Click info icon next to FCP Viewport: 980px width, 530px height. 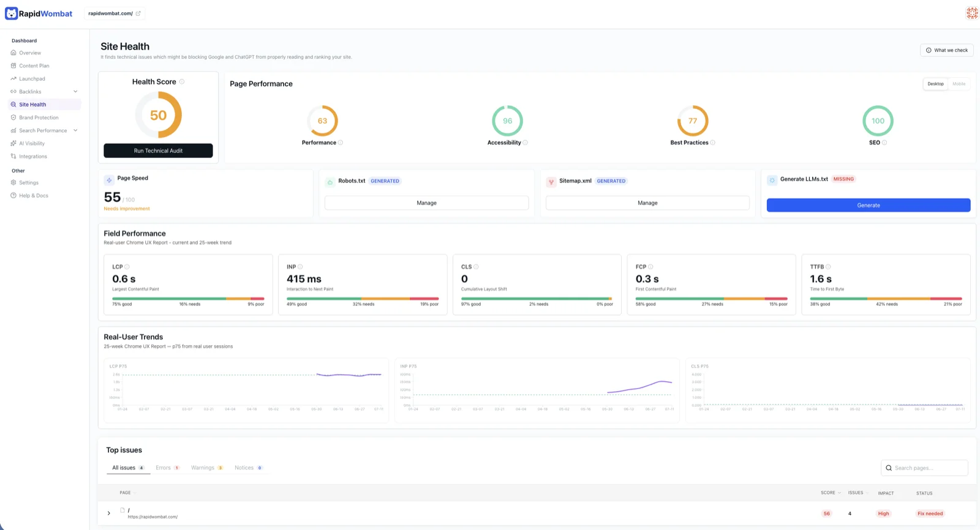650,267
